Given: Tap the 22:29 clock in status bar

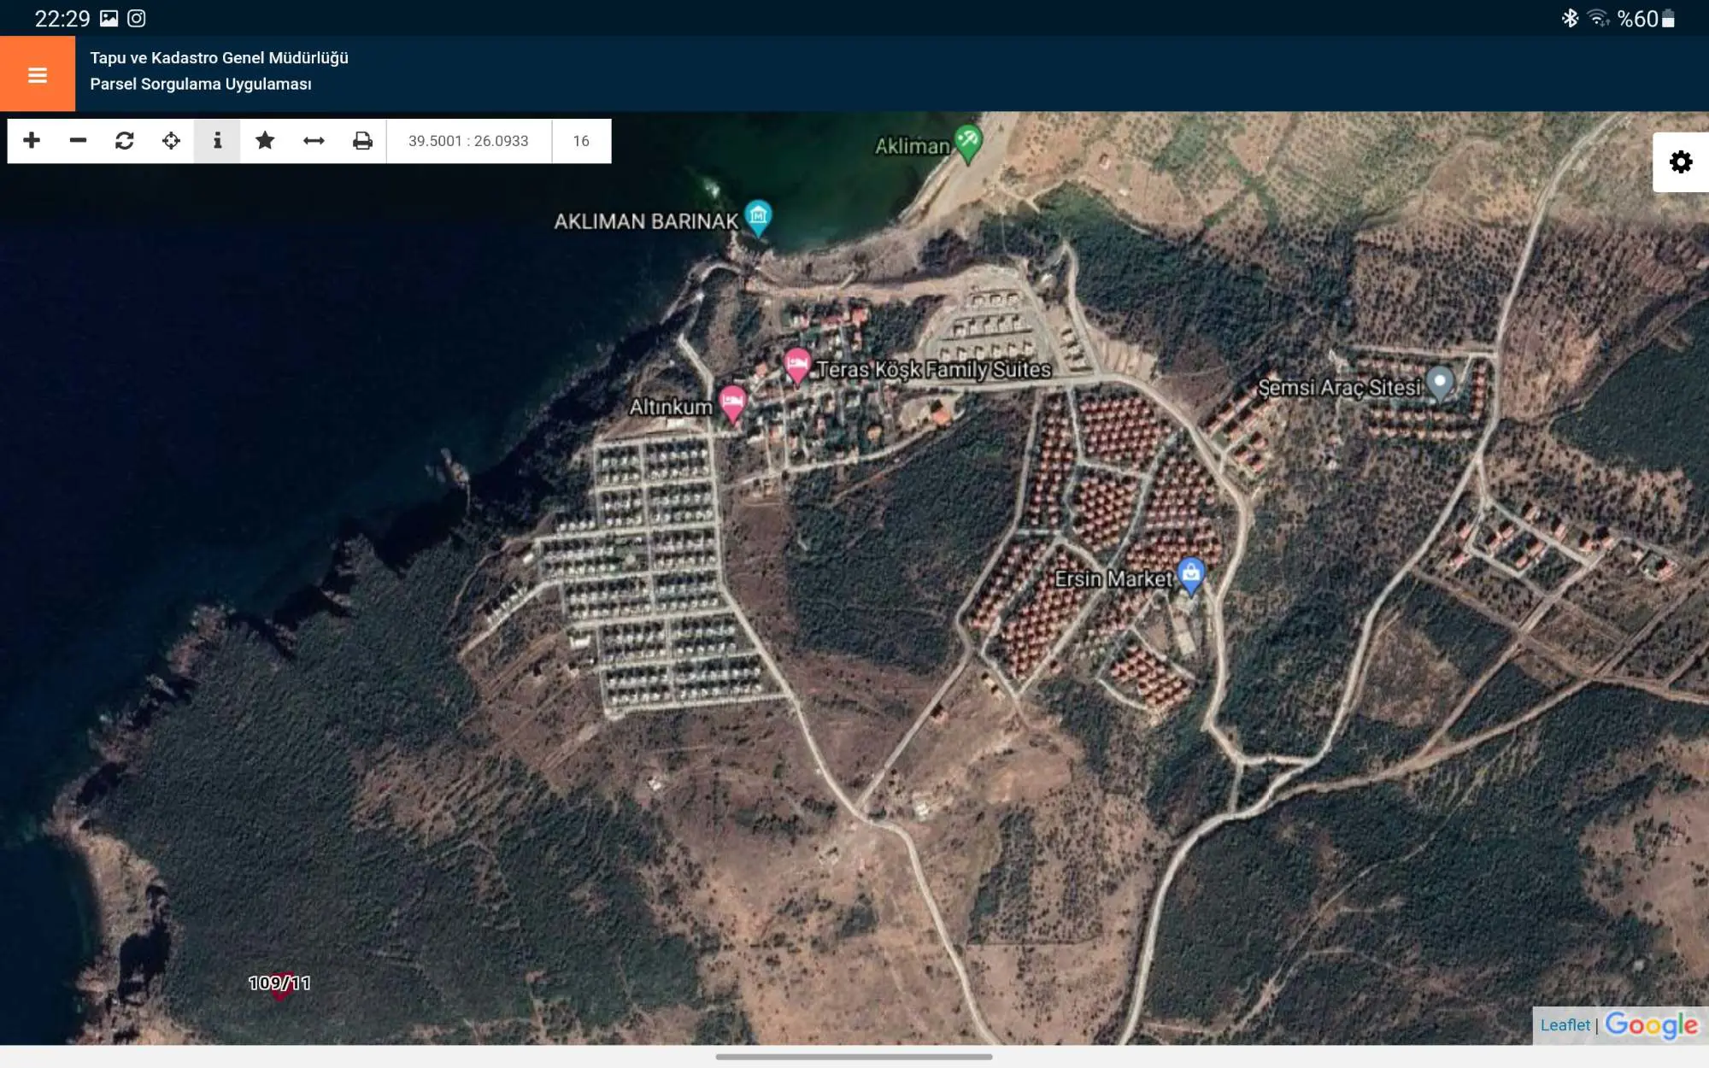Looking at the screenshot, I should click(62, 18).
